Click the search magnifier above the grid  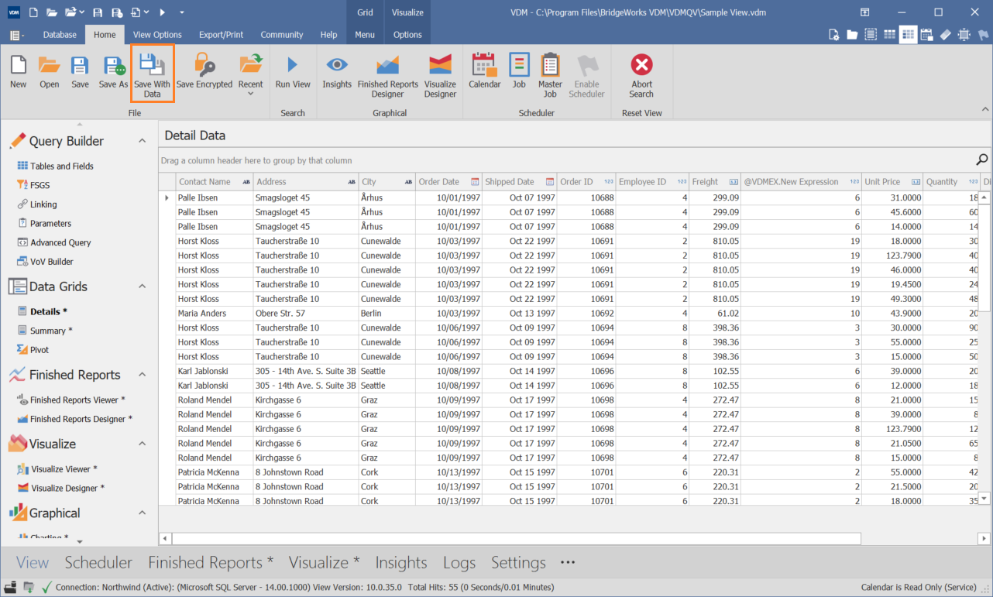pos(981,160)
